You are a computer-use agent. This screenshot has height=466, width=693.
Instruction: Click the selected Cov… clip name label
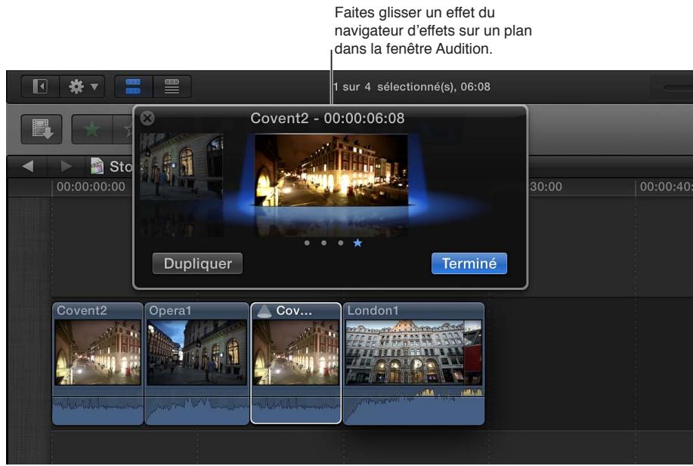coord(294,310)
